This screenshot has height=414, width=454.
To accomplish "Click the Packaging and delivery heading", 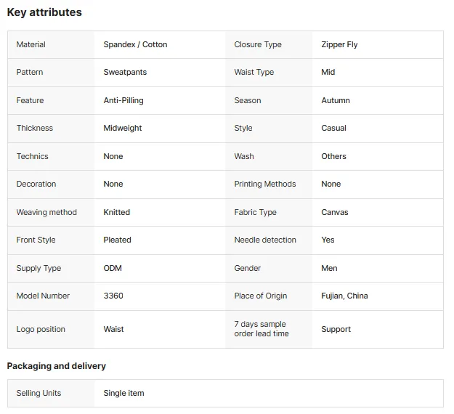I will click(57, 366).
